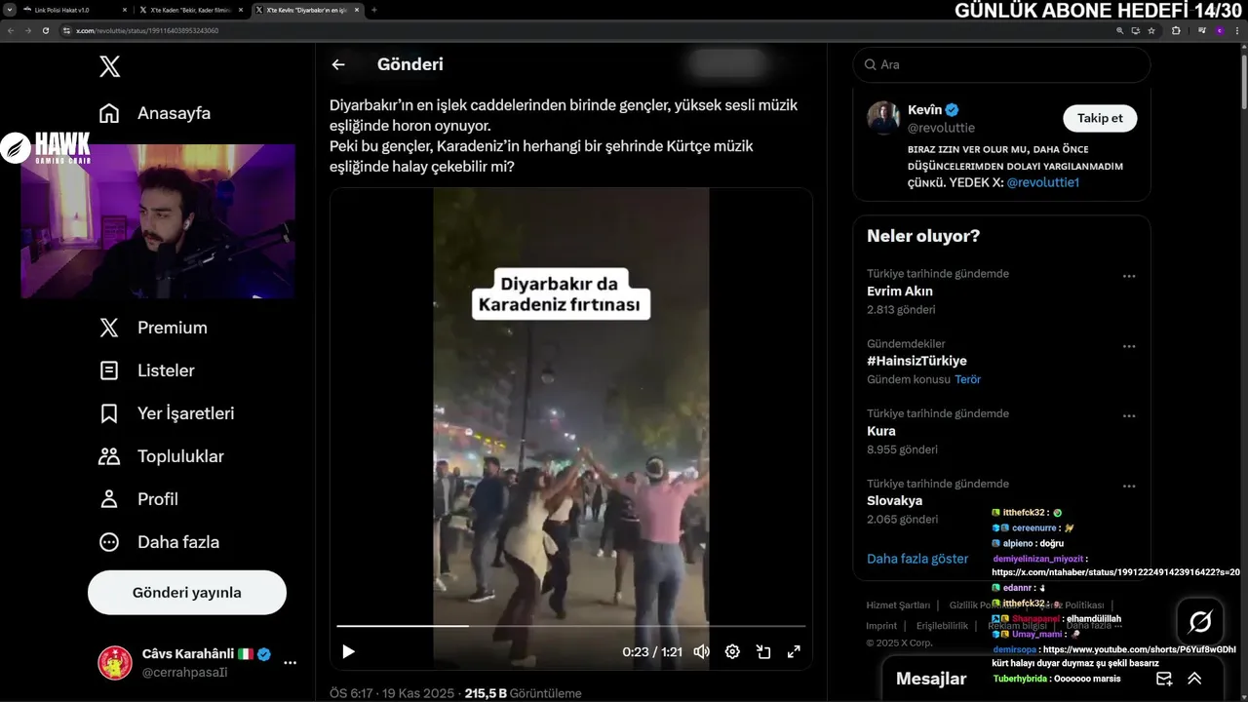Seek on the video progress bar
This screenshot has width=1248, height=702.
[x=571, y=626]
